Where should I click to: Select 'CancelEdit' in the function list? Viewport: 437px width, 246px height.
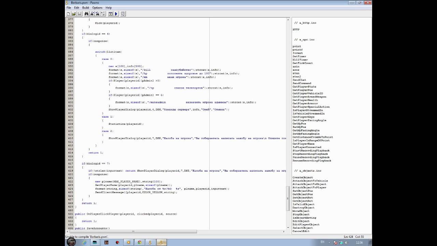point(301,231)
